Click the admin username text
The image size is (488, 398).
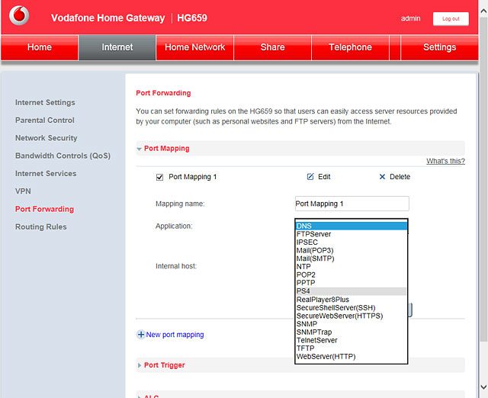(410, 18)
